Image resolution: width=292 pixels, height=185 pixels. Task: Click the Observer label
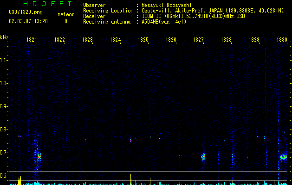coord(94,5)
